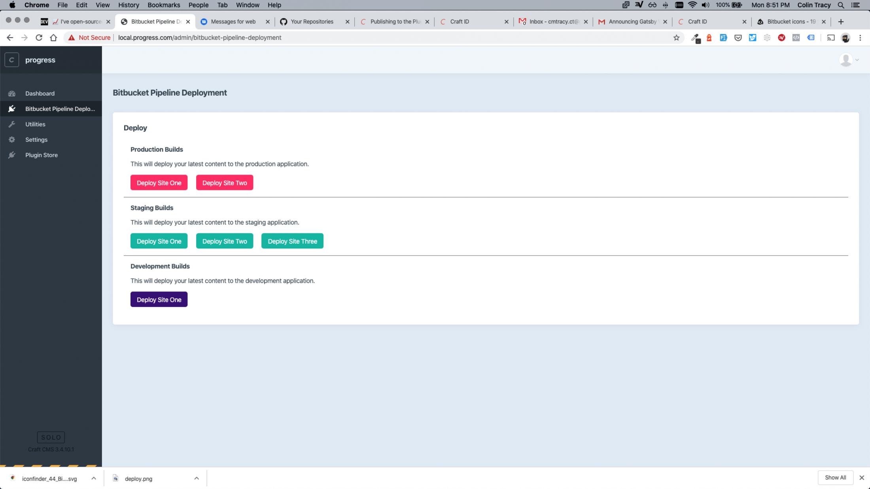Click the Pocket extension icon
The height and width of the screenshot is (489, 870).
coord(738,38)
